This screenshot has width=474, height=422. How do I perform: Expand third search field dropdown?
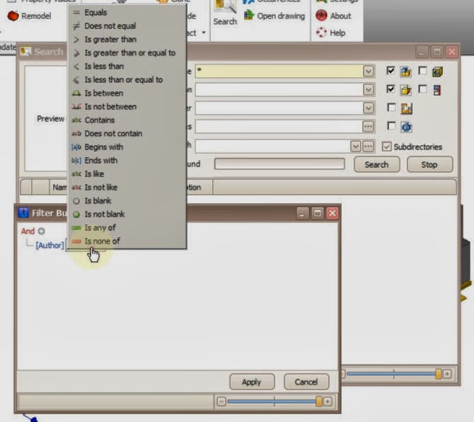pos(368,108)
